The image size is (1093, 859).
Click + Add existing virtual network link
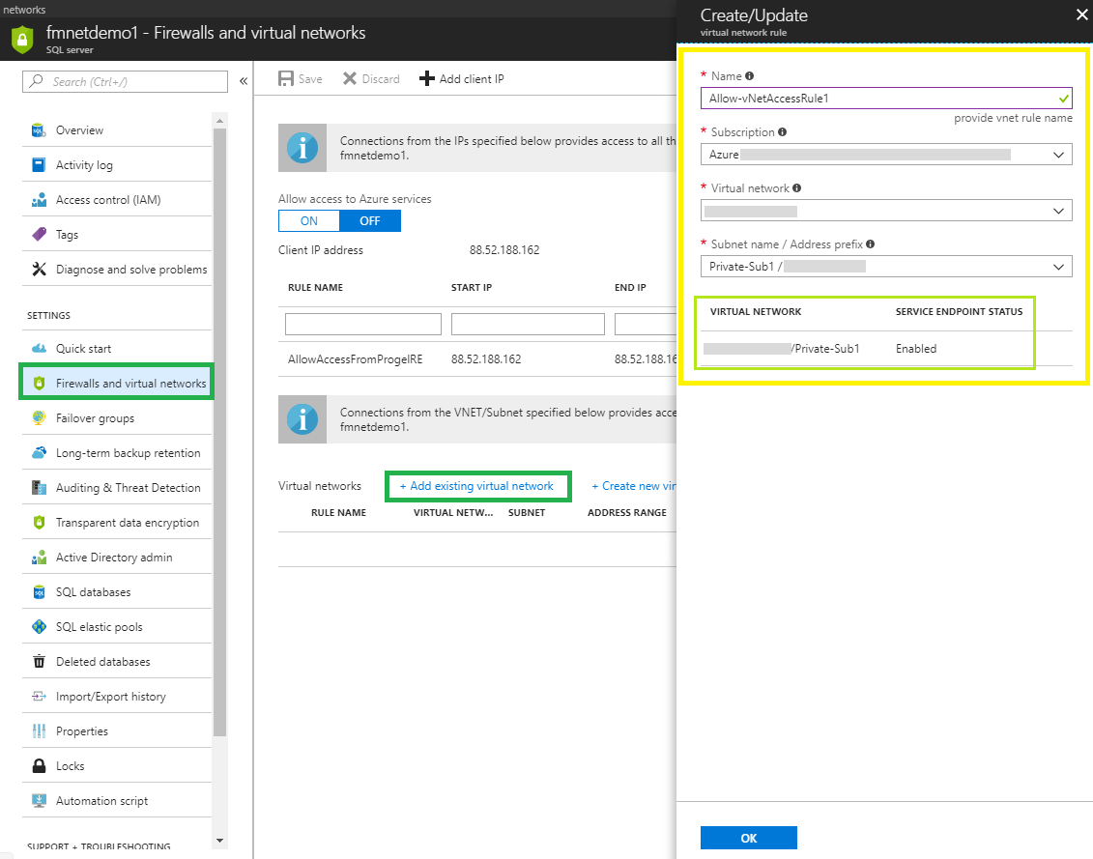tap(476, 486)
